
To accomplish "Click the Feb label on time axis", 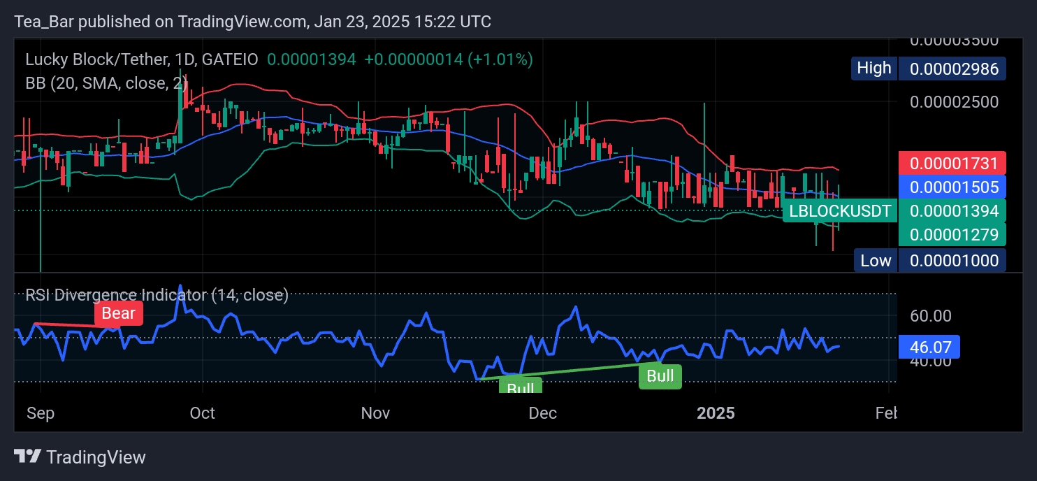I will point(886,413).
